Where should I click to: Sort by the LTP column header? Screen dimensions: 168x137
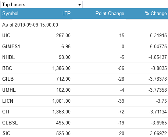click(x=67, y=13)
